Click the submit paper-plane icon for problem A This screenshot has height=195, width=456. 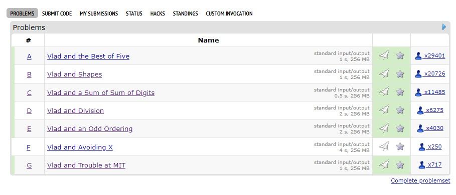(x=384, y=55)
